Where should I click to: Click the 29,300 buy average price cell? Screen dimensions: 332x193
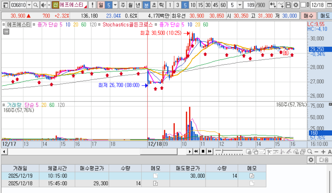pyautogui.click(x=92, y=183)
